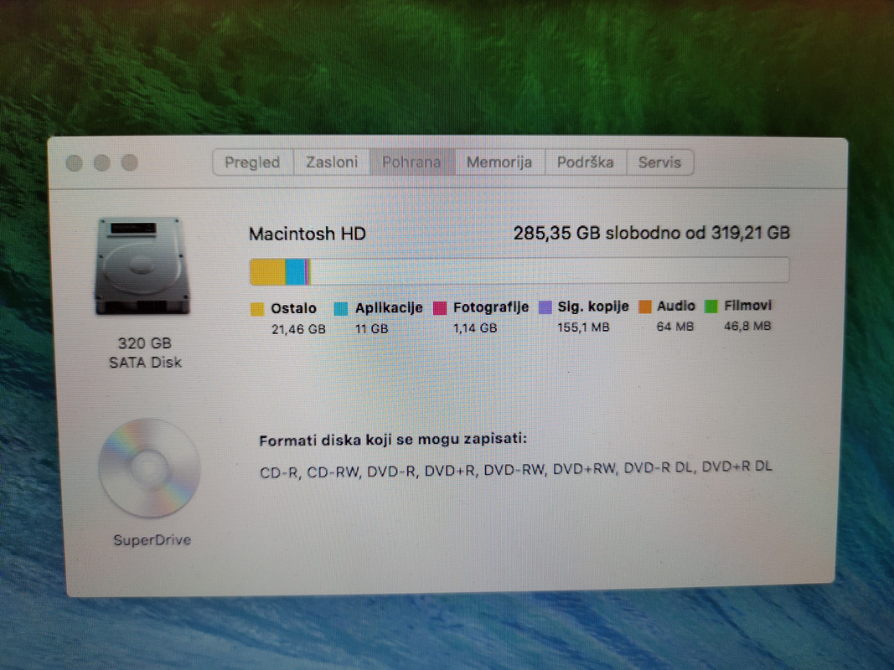This screenshot has height=670, width=894.
Task: Click '285,35 GB slobodno od 319,21 GB' text
Action: coord(652,233)
